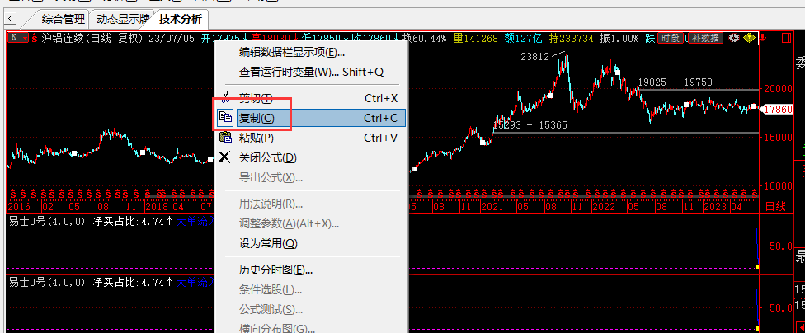Screen dimensions: 805x333
Task: Switch to the 综合管理 tab
Action: tap(64, 20)
